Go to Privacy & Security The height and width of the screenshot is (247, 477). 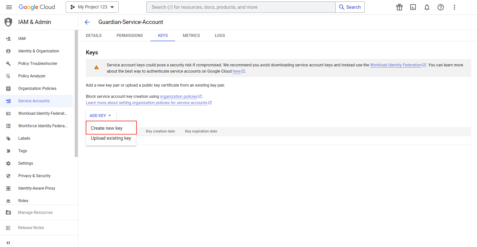[x=37, y=176]
